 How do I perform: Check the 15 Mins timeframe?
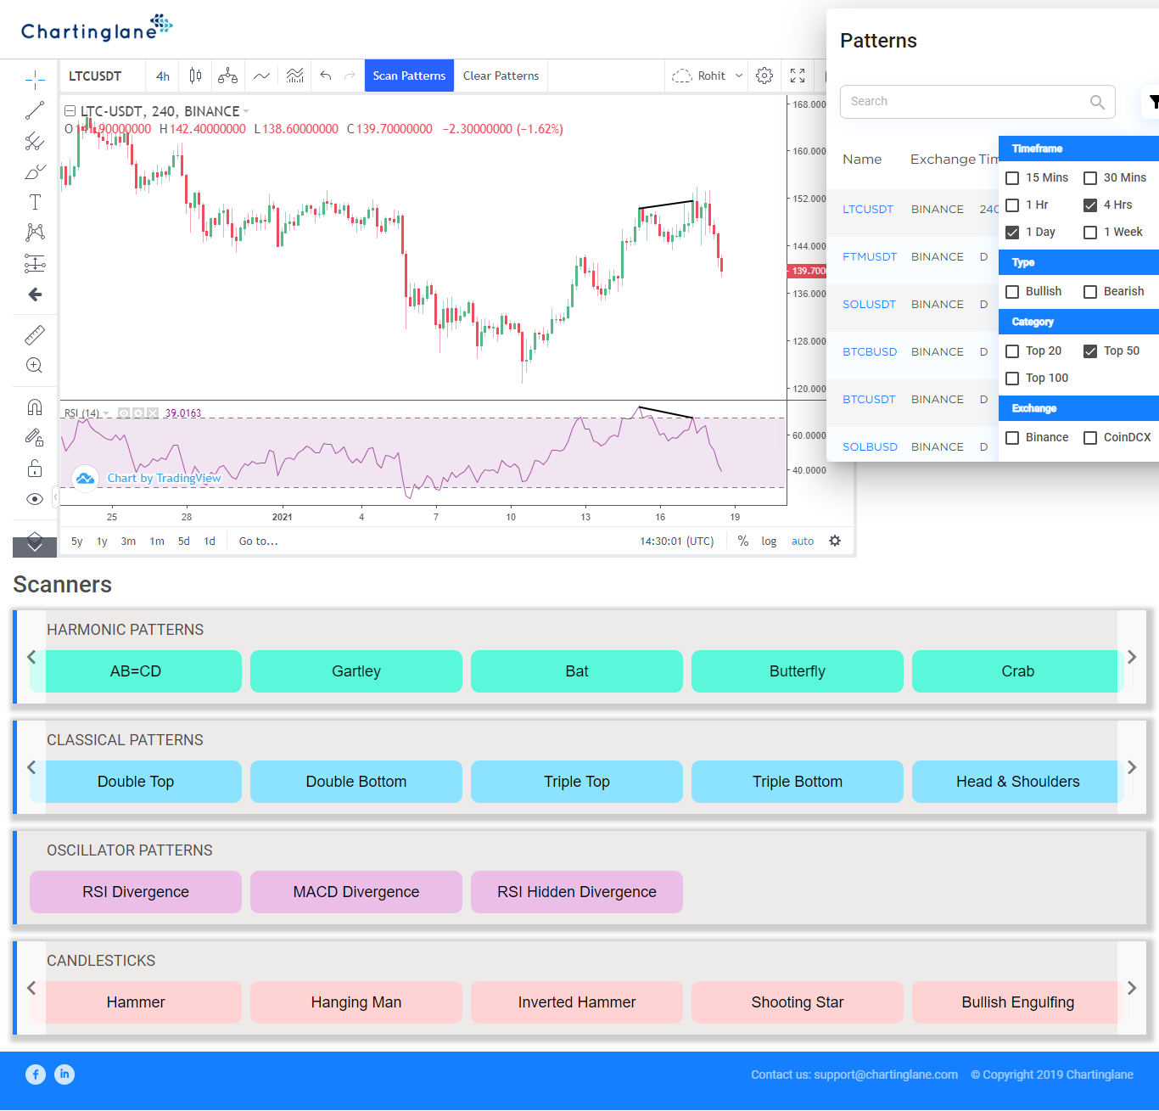point(1012,178)
